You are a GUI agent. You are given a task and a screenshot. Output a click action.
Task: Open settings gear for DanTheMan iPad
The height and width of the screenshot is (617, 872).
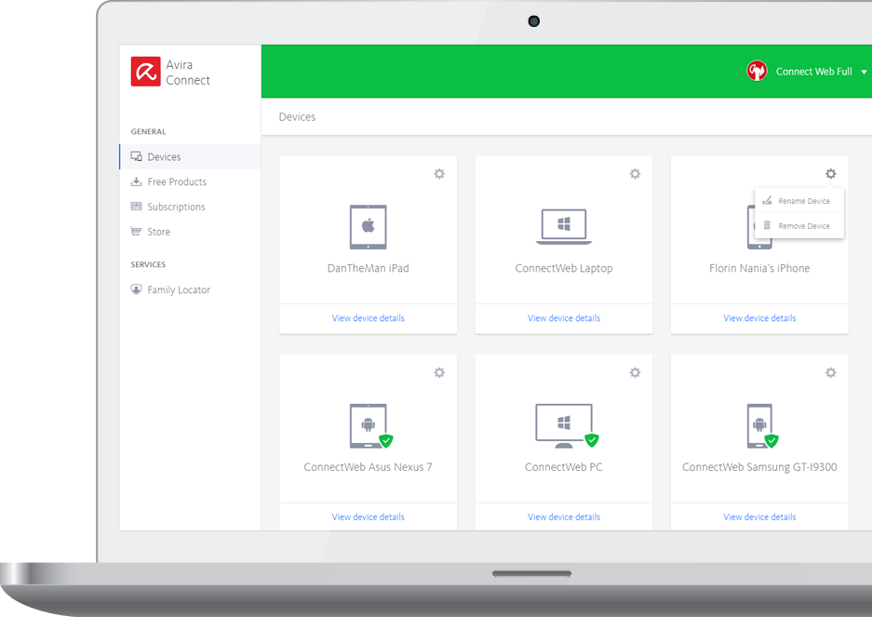click(439, 174)
